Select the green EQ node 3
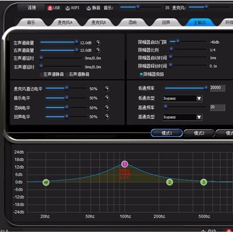Viewport: 233px width, 233px height. tap(204, 182)
